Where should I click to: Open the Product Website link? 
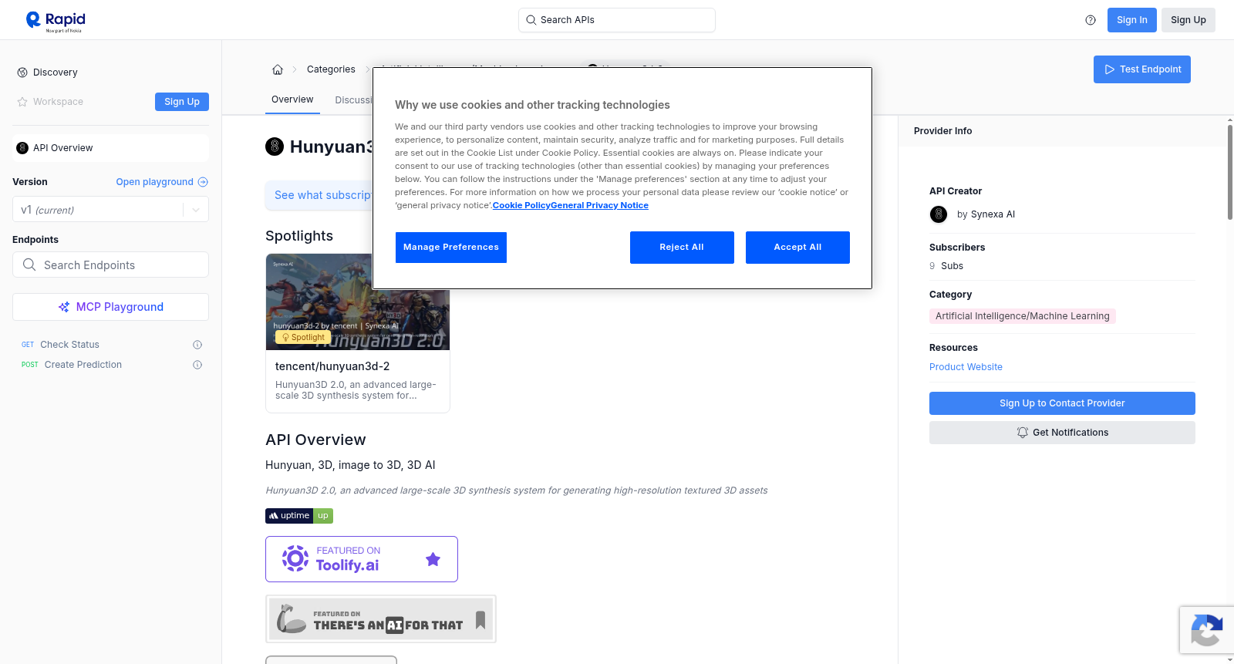click(x=966, y=367)
